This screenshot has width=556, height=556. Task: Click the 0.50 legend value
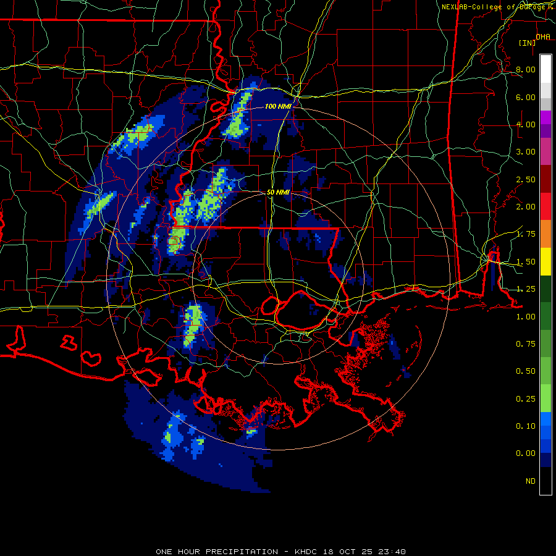pyautogui.click(x=526, y=371)
